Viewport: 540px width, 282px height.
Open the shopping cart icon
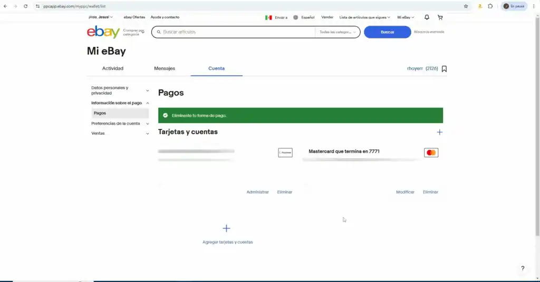click(440, 17)
